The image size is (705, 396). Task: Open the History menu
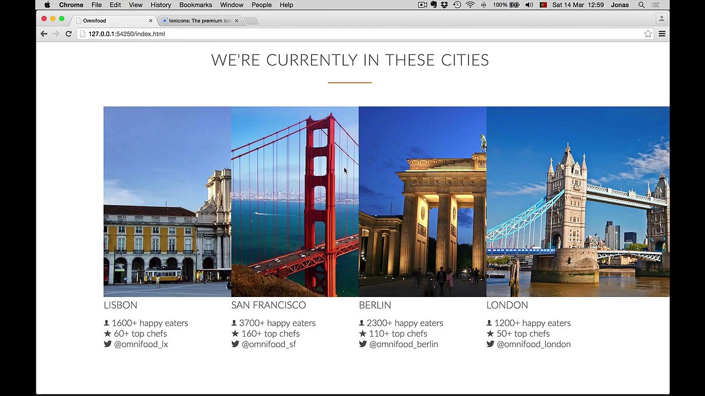coord(161,5)
